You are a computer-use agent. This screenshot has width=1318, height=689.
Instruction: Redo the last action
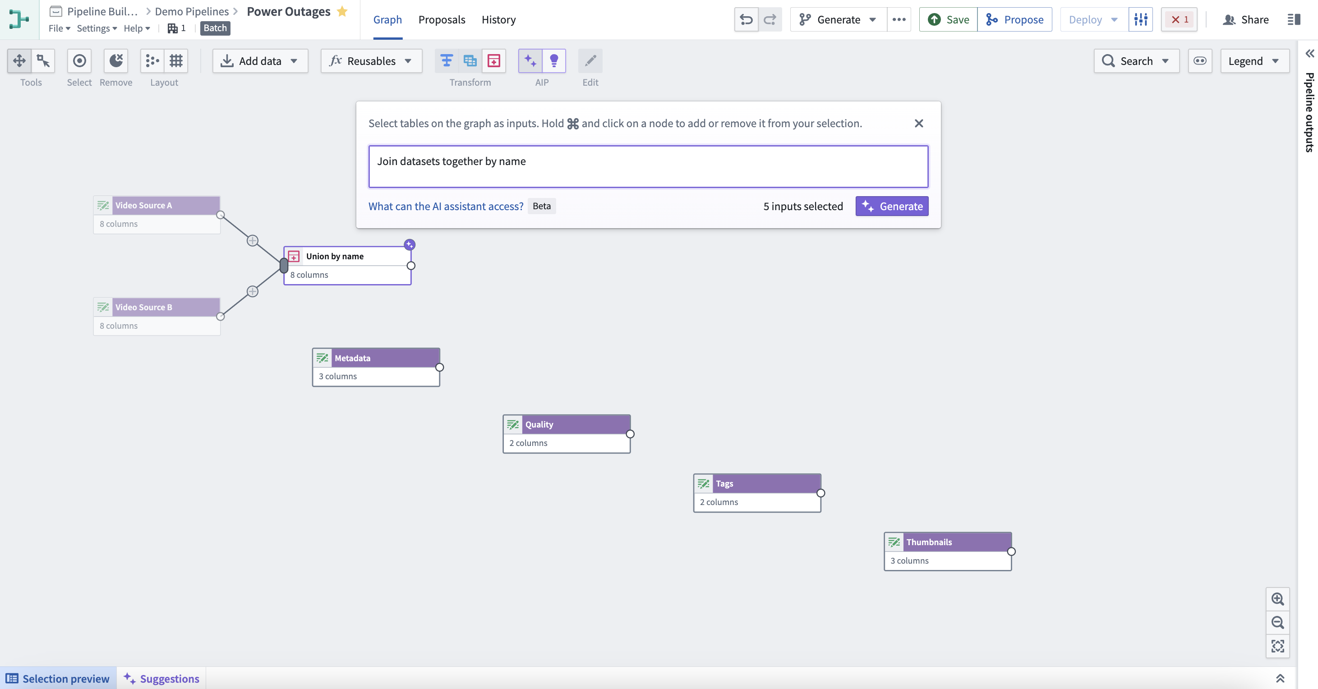[x=770, y=19]
